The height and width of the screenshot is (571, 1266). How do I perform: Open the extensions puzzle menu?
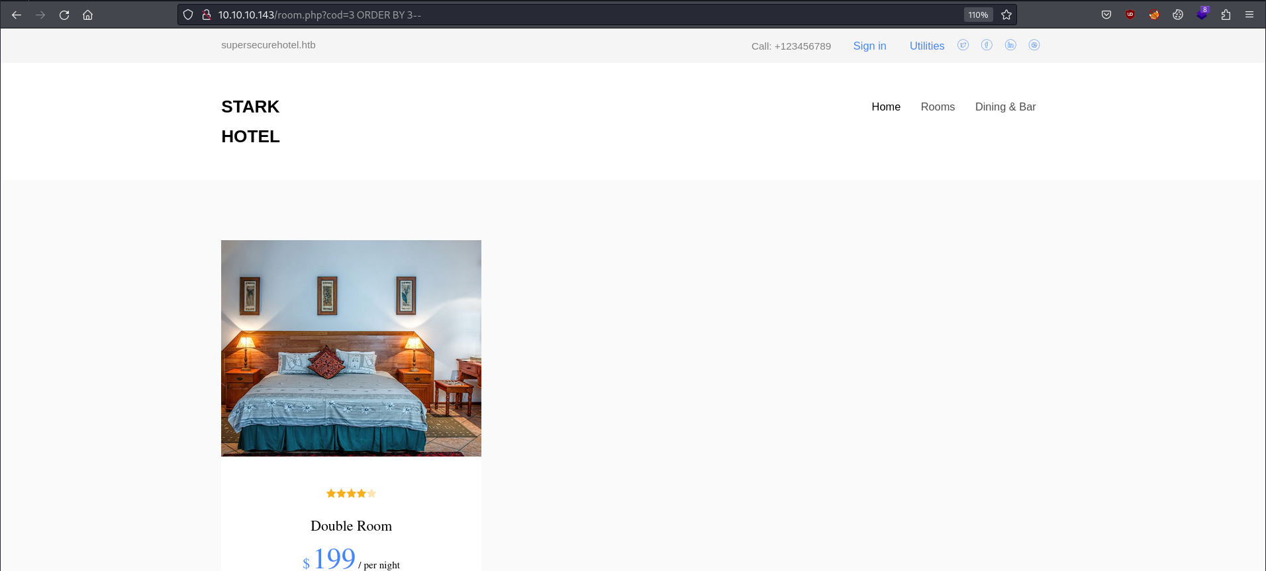coord(1226,15)
